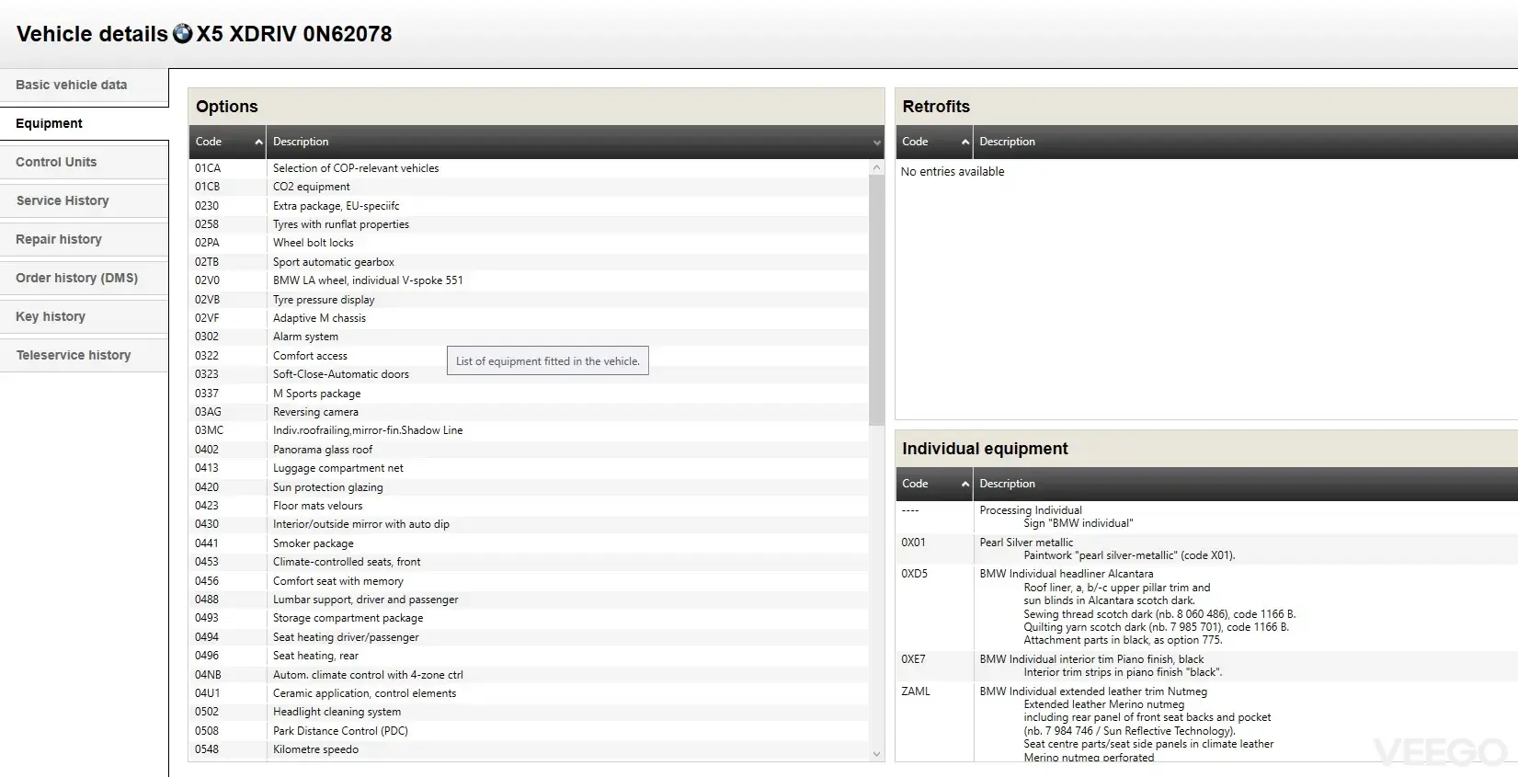
Task: Sort Retrofits table by Code column
Action: (934, 142)
